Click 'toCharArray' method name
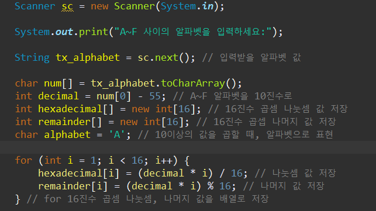This screenshot has height=211, width=376. (193, 83)
